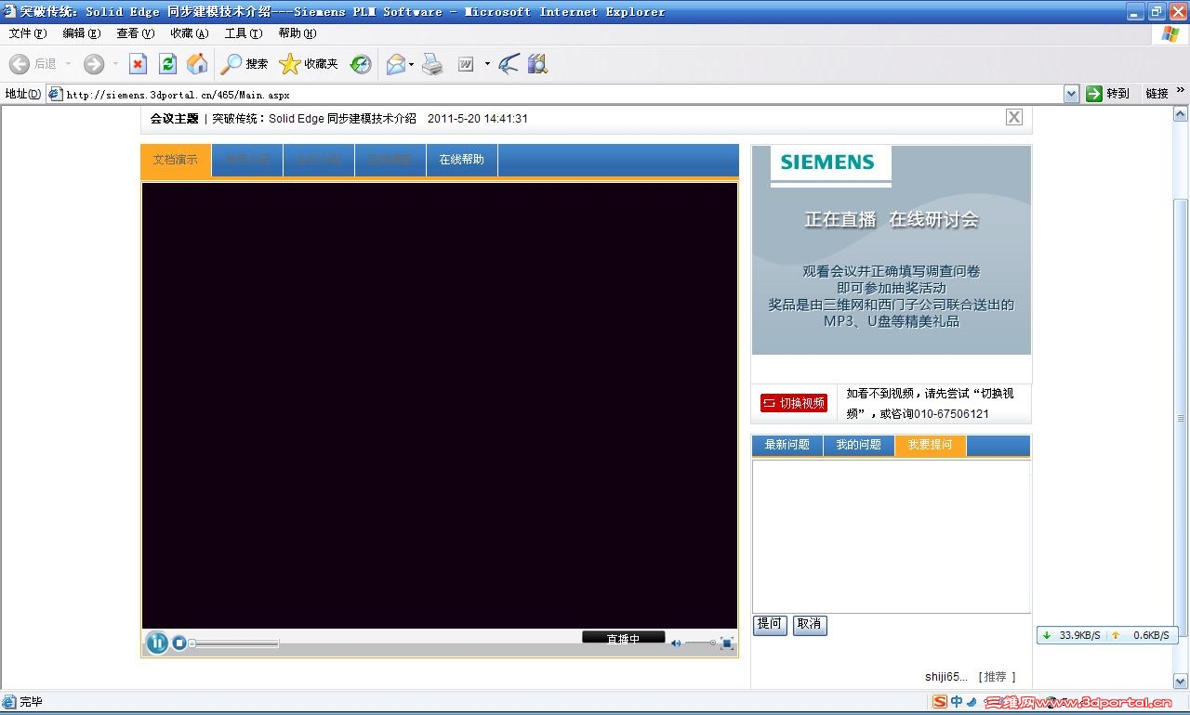Click the [推荐] link
1190x715 pixels.
coord(997,677)
